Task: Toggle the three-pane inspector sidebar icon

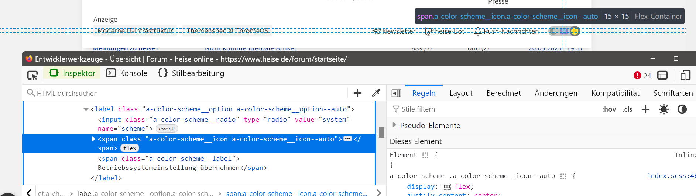Action: point(396,93)
